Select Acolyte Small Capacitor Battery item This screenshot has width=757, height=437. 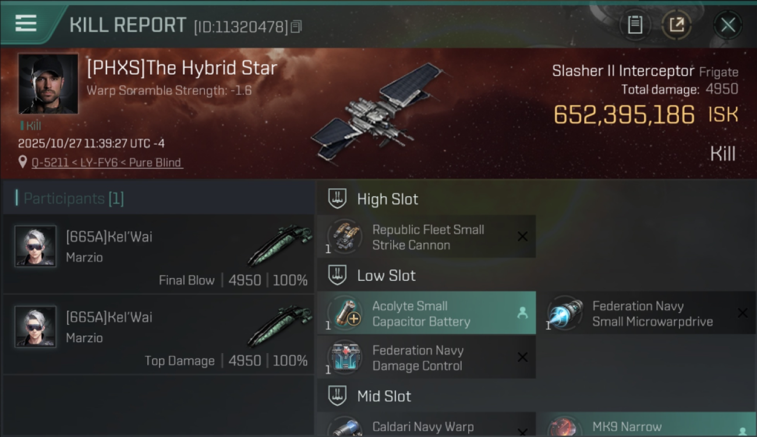pos(426,313)
